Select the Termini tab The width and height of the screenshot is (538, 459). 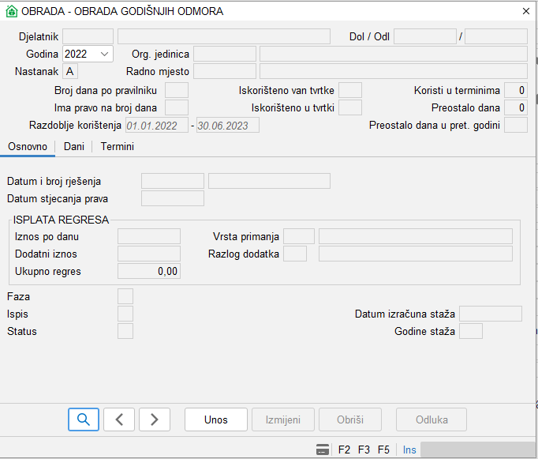click(117, 147)
